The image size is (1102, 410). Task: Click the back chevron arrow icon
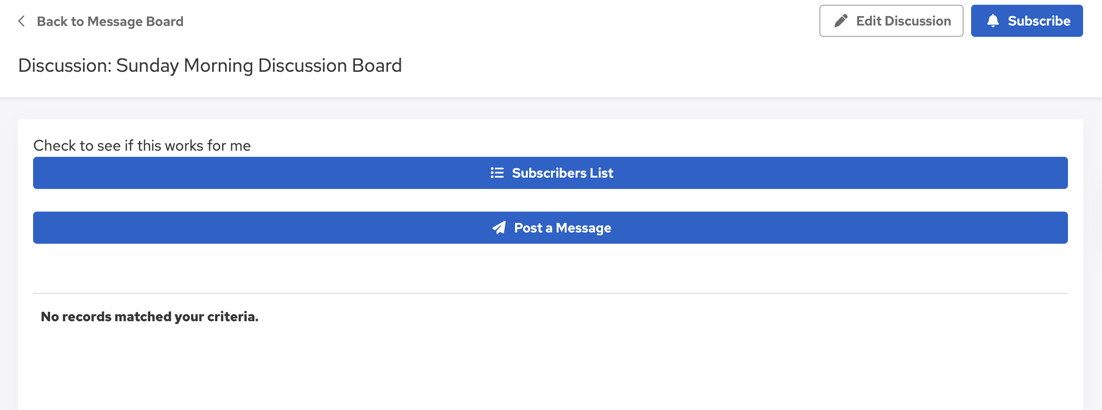[x=21, y=21]
